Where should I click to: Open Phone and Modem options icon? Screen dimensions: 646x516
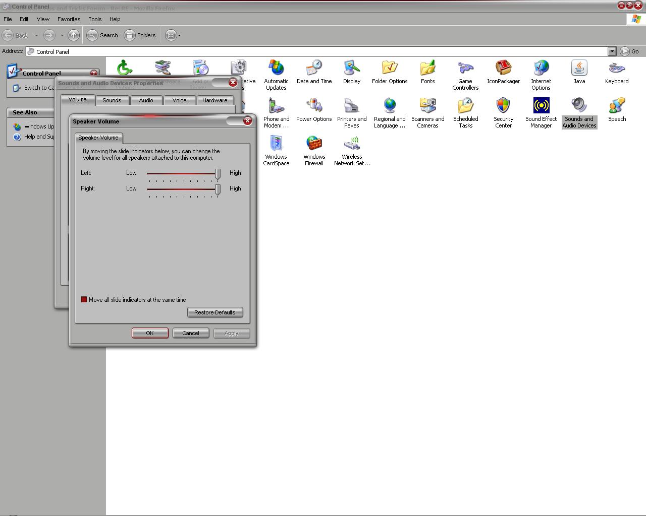coord(276,112)
